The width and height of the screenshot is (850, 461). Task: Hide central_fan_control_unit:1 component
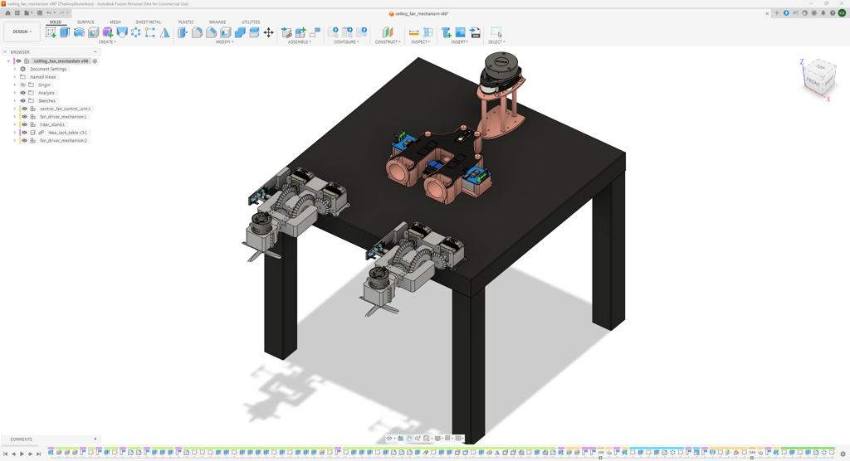point(24,109)
